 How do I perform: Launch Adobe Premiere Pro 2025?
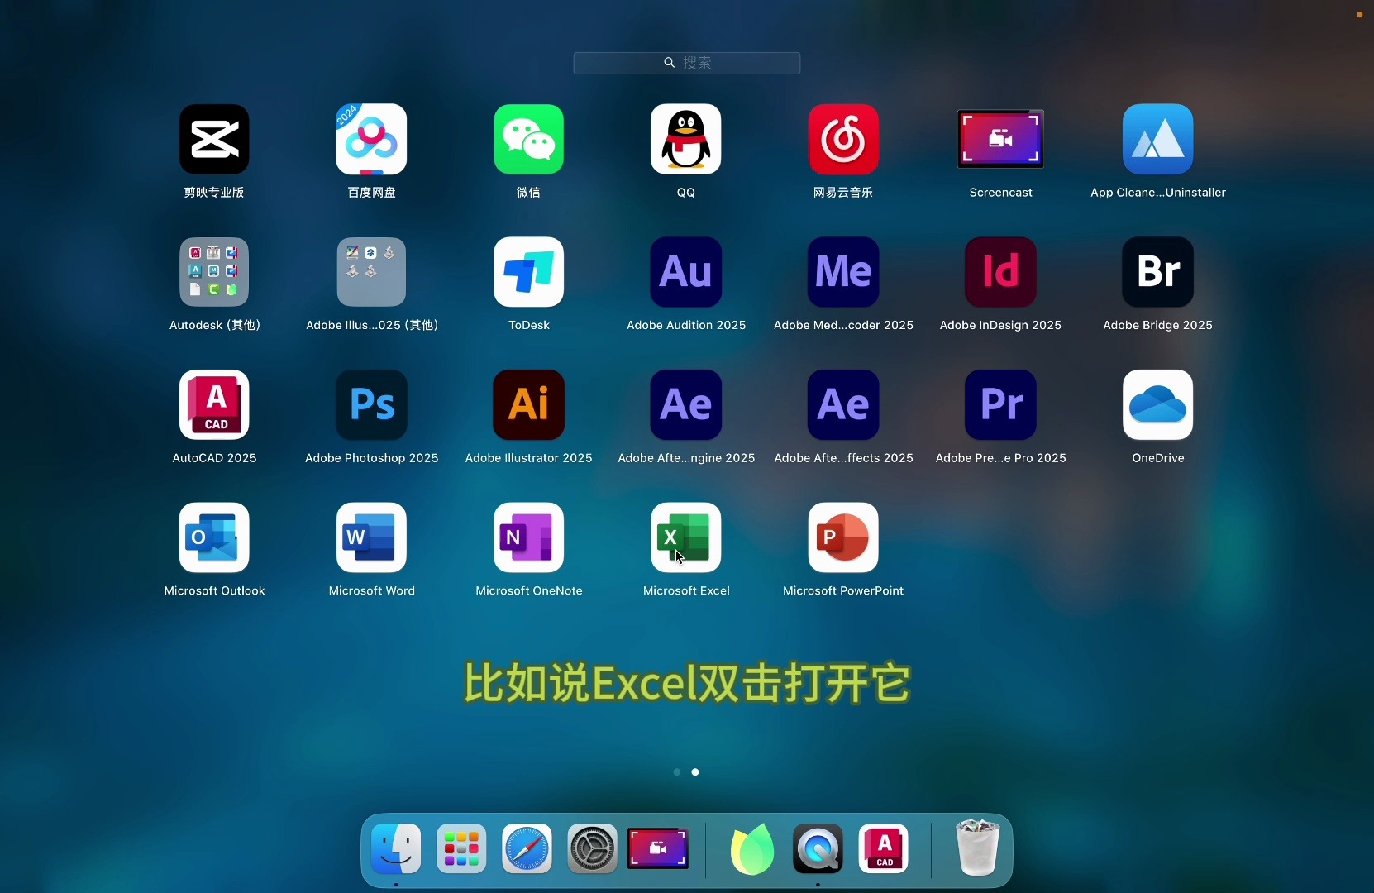click(1001, 405)
